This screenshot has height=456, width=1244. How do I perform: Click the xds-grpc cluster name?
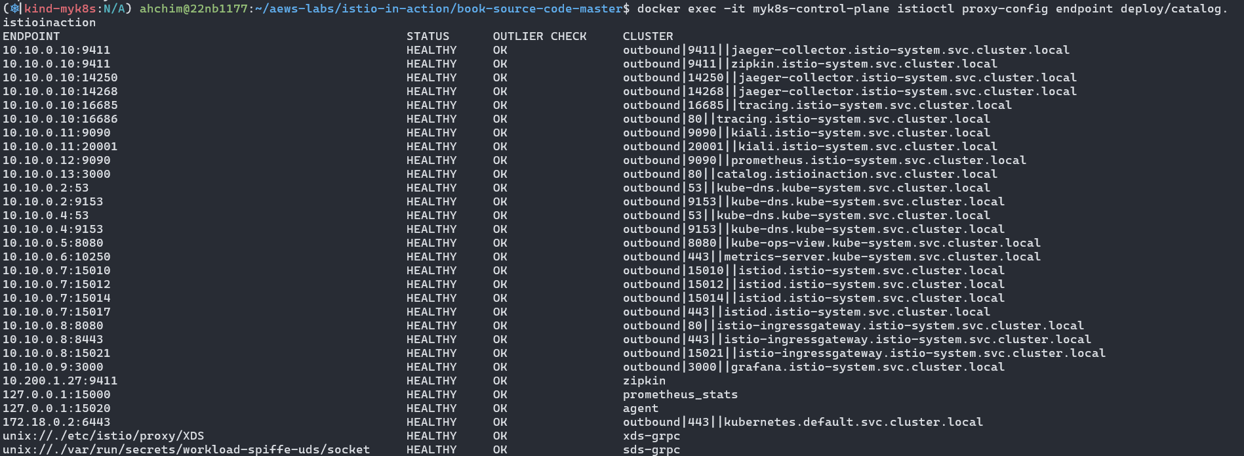tap(651, 436)
